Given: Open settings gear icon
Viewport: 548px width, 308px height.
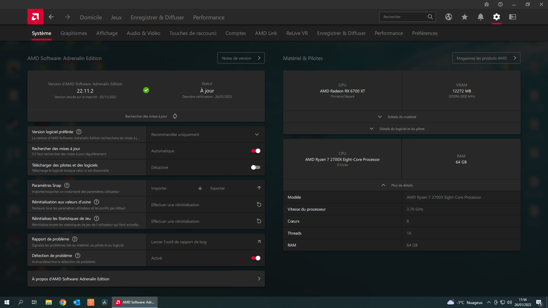Looking at the screenshot, I should (497, 17).
